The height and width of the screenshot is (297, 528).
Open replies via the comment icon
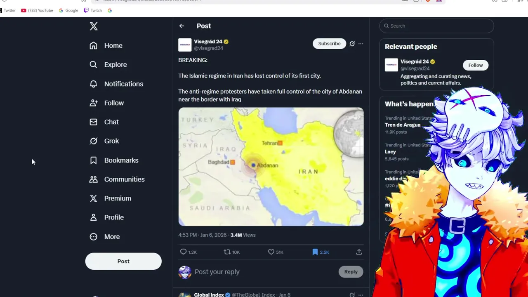[184, 252]
